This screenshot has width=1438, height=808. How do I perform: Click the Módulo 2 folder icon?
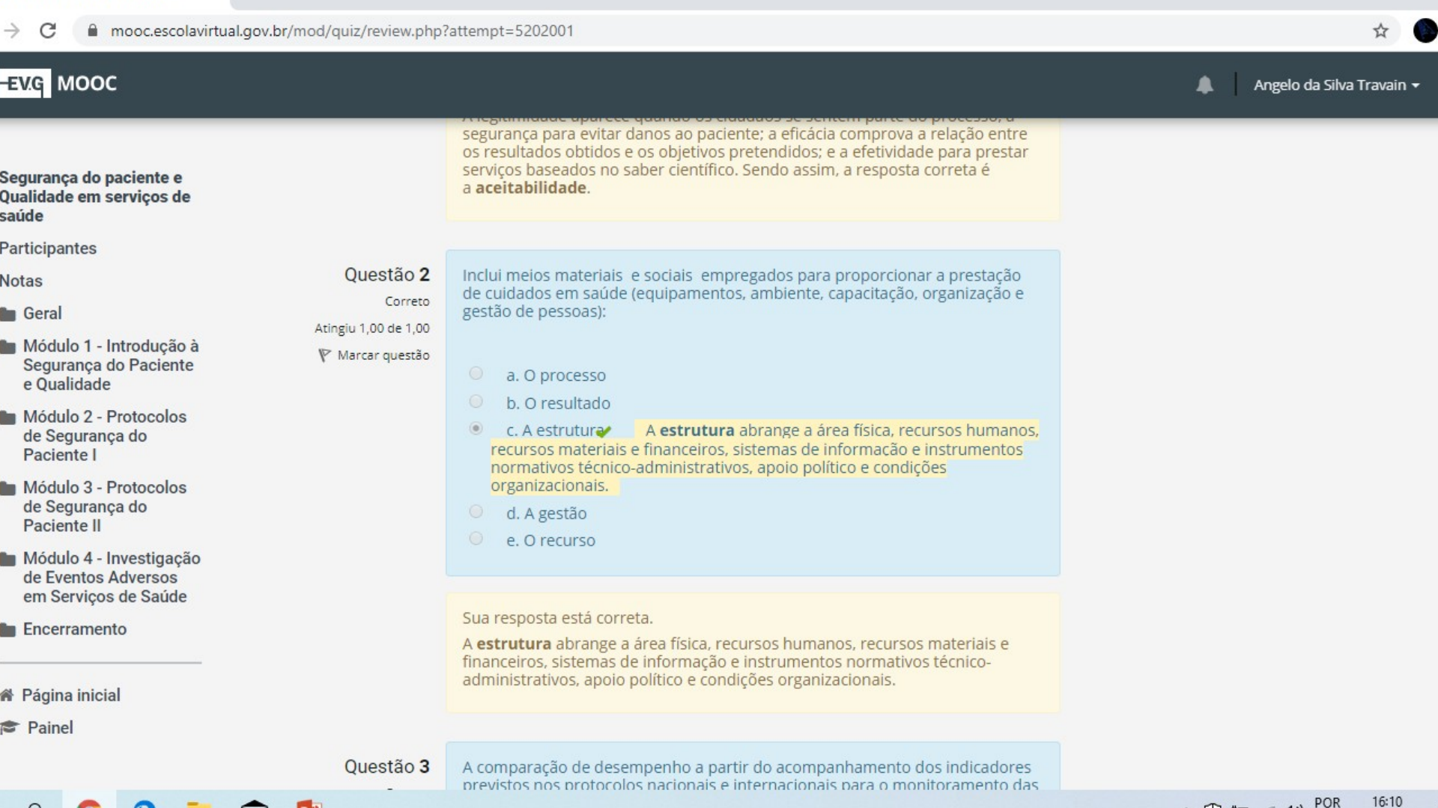[8, 417]
